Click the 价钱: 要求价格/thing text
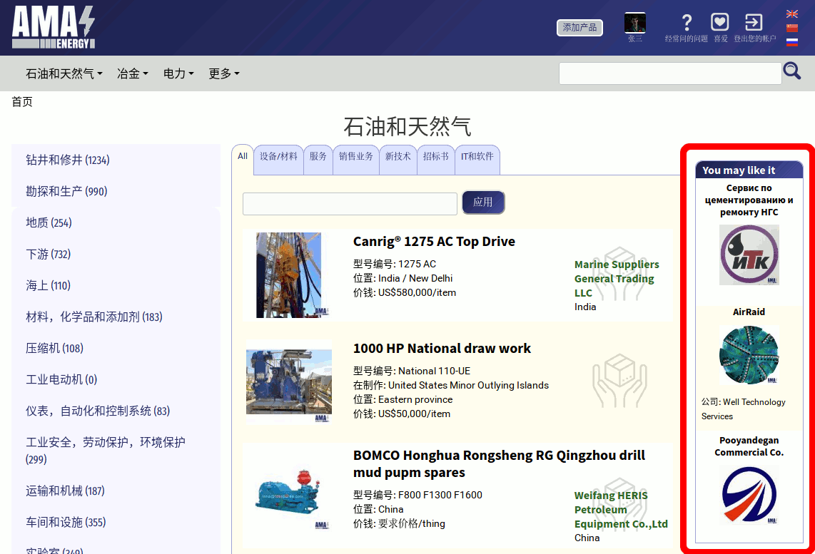This screenshot has height=554, width=815. pos(399,524)
